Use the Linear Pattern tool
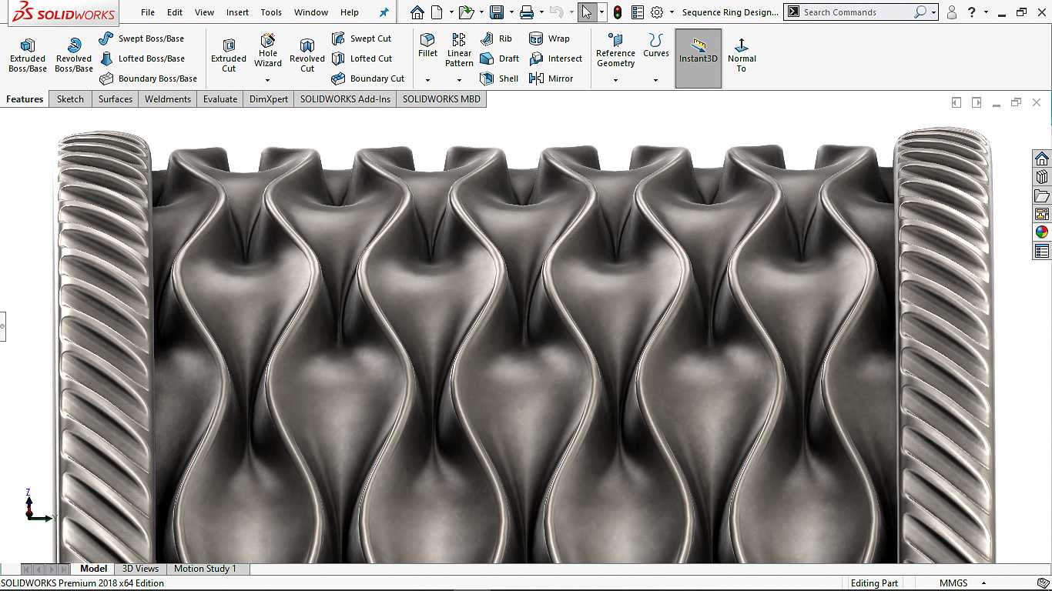The height and width of the screenshot is (591, 1052). [x=459, y=51]
